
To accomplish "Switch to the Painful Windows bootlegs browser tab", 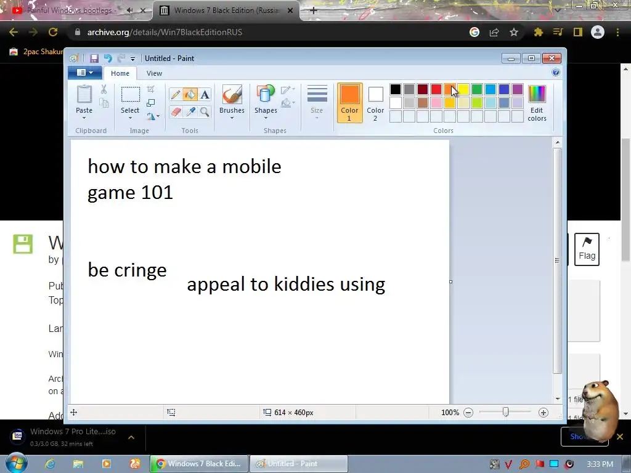I will (x=76, y=10).
